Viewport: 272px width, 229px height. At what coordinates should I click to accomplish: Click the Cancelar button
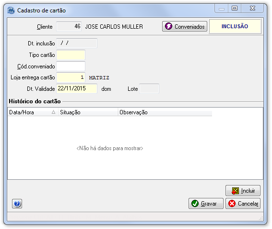point(243,203)
